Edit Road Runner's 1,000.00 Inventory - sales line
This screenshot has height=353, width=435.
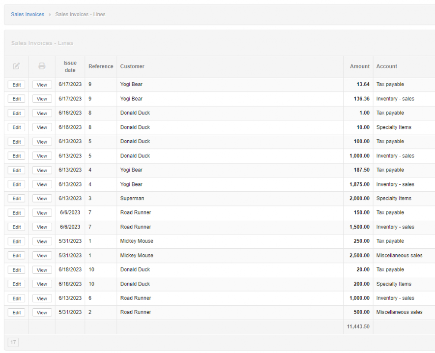(16, 298)
